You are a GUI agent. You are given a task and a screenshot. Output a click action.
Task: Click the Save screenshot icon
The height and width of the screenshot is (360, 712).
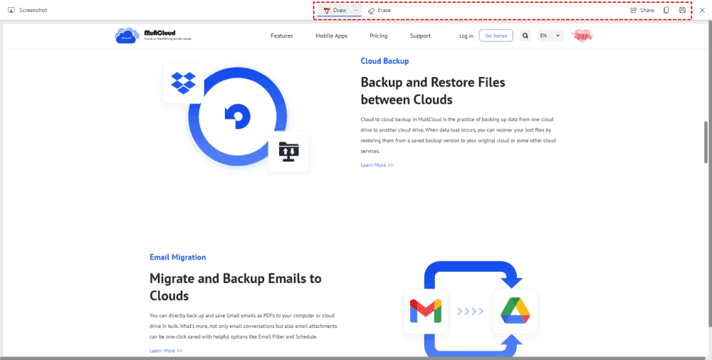pyautogui.click(x=682, y=10)
